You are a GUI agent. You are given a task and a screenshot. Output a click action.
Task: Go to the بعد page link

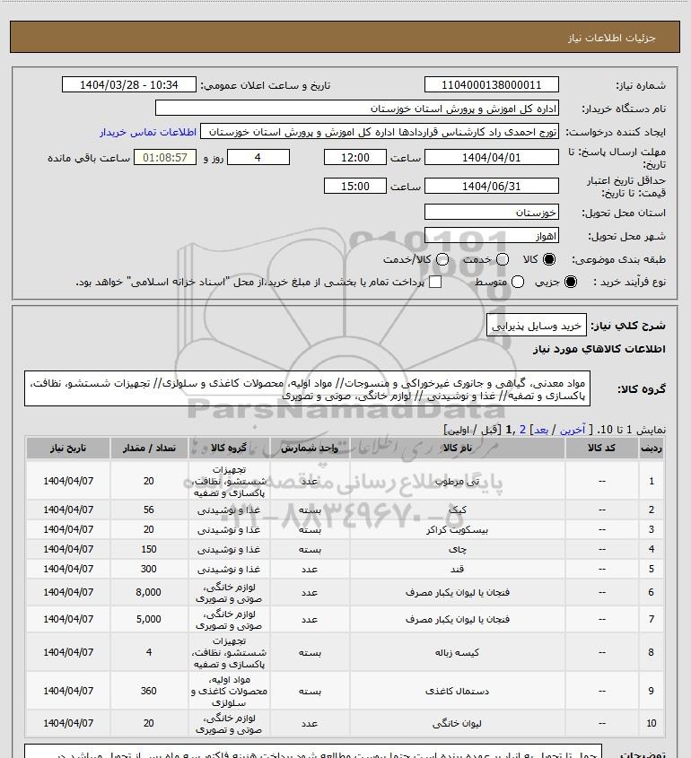coord(540,430)
